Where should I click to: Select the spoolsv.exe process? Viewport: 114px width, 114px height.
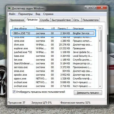pyautogui.click(x=54, y=75)
